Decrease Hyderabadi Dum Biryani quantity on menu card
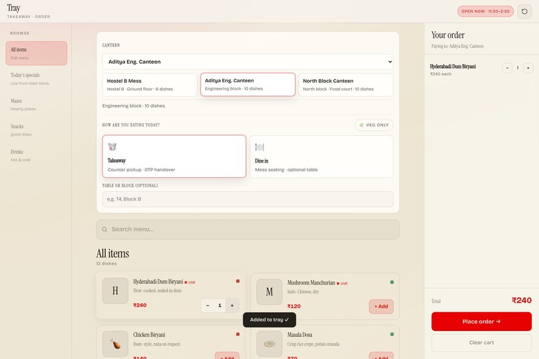This screenshot has height=359, width=539. tap(207, 306)
